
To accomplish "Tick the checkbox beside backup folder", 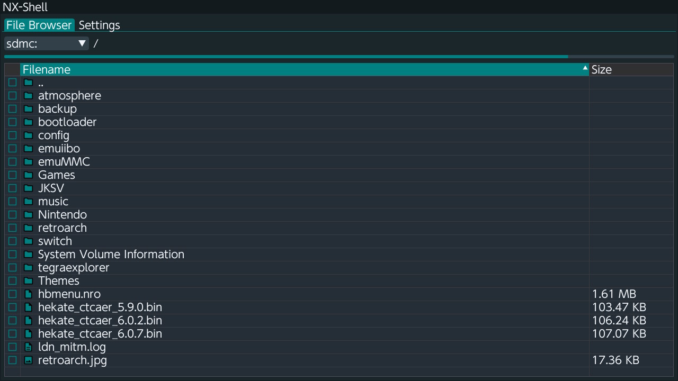I will (13, 109).
